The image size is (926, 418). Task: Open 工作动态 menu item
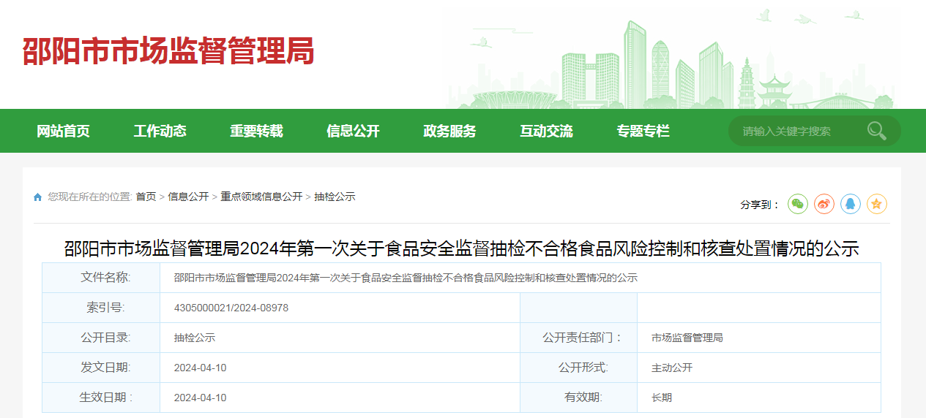point(160,131)
